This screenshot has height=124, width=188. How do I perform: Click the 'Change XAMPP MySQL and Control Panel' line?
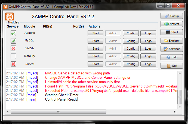click(x=88, y=77)
